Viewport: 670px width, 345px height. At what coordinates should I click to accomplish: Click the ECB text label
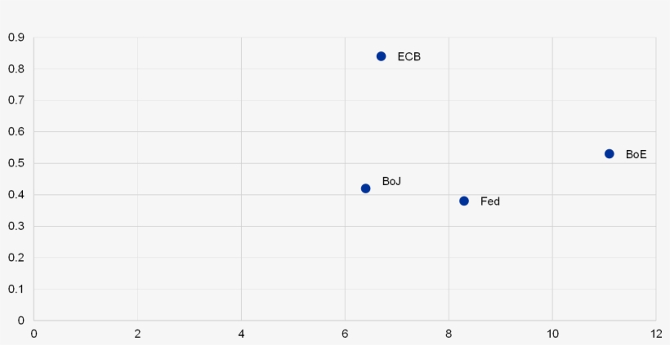[409, 57]
